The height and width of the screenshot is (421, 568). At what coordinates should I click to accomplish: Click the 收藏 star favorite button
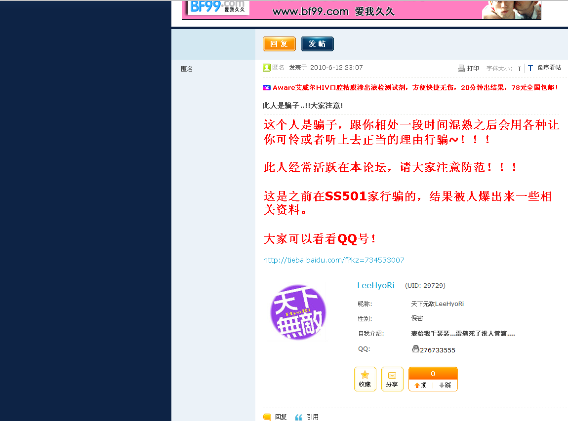point(365,379)
